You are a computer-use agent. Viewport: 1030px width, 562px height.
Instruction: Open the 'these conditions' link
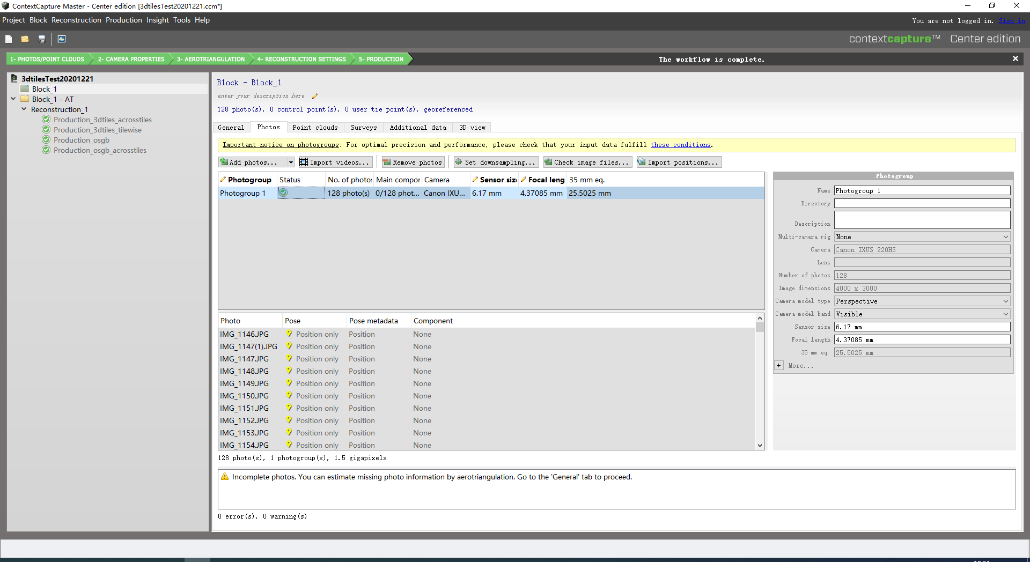pyautogui.click(x=680, y=145)
